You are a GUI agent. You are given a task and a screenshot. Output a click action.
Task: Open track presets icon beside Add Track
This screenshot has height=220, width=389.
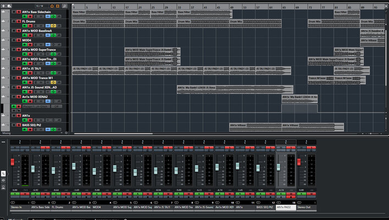click(9, 5)
